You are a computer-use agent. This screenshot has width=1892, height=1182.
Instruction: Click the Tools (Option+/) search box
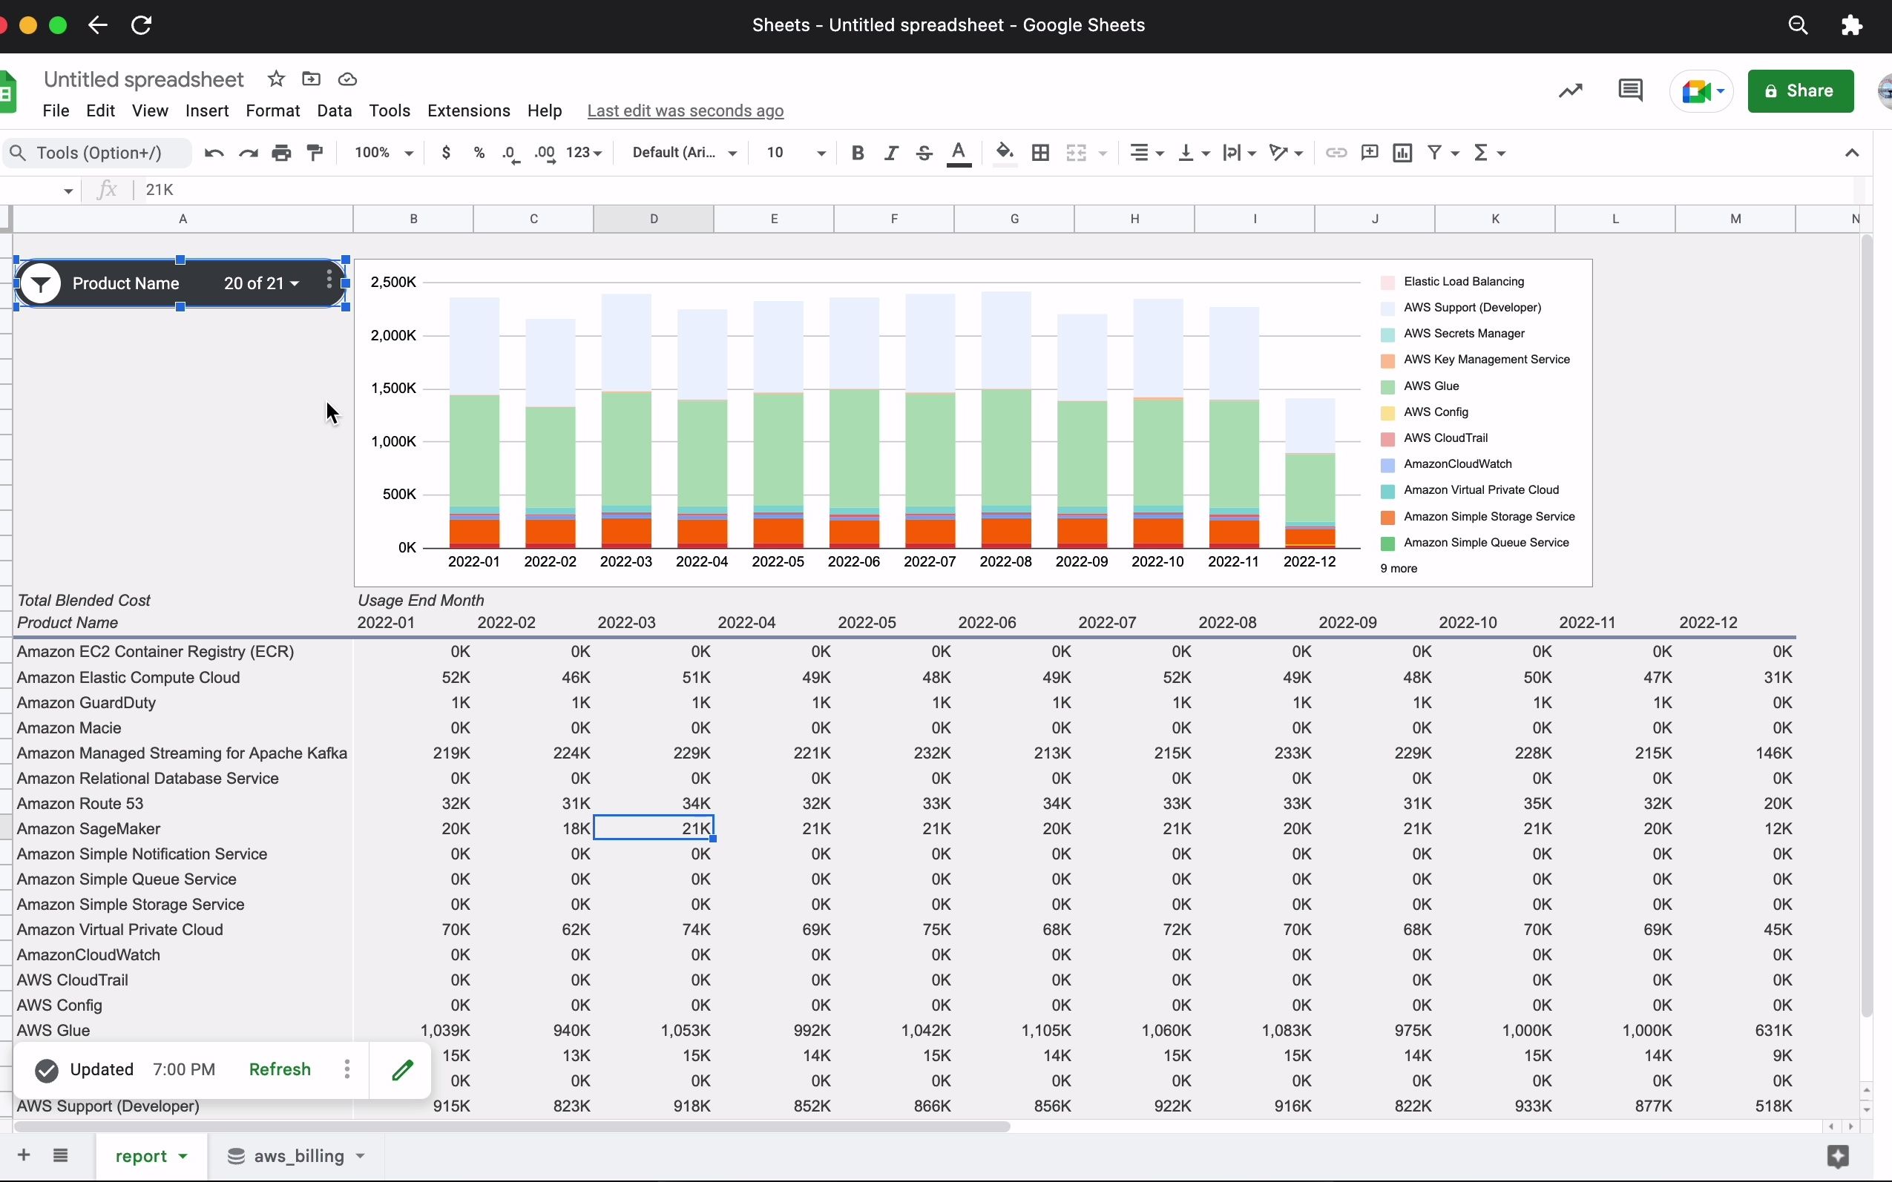point(98,153)
